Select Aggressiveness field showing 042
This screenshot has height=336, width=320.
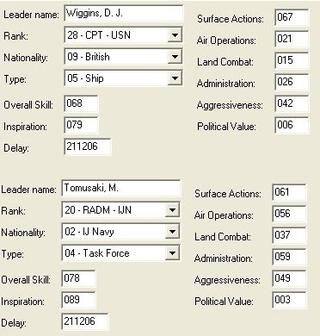292,103
